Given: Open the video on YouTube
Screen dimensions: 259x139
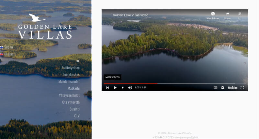Looking at the screenshot, I should tap(232, 88).
